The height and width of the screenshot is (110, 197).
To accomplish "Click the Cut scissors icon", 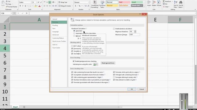I will coord(7,1).
